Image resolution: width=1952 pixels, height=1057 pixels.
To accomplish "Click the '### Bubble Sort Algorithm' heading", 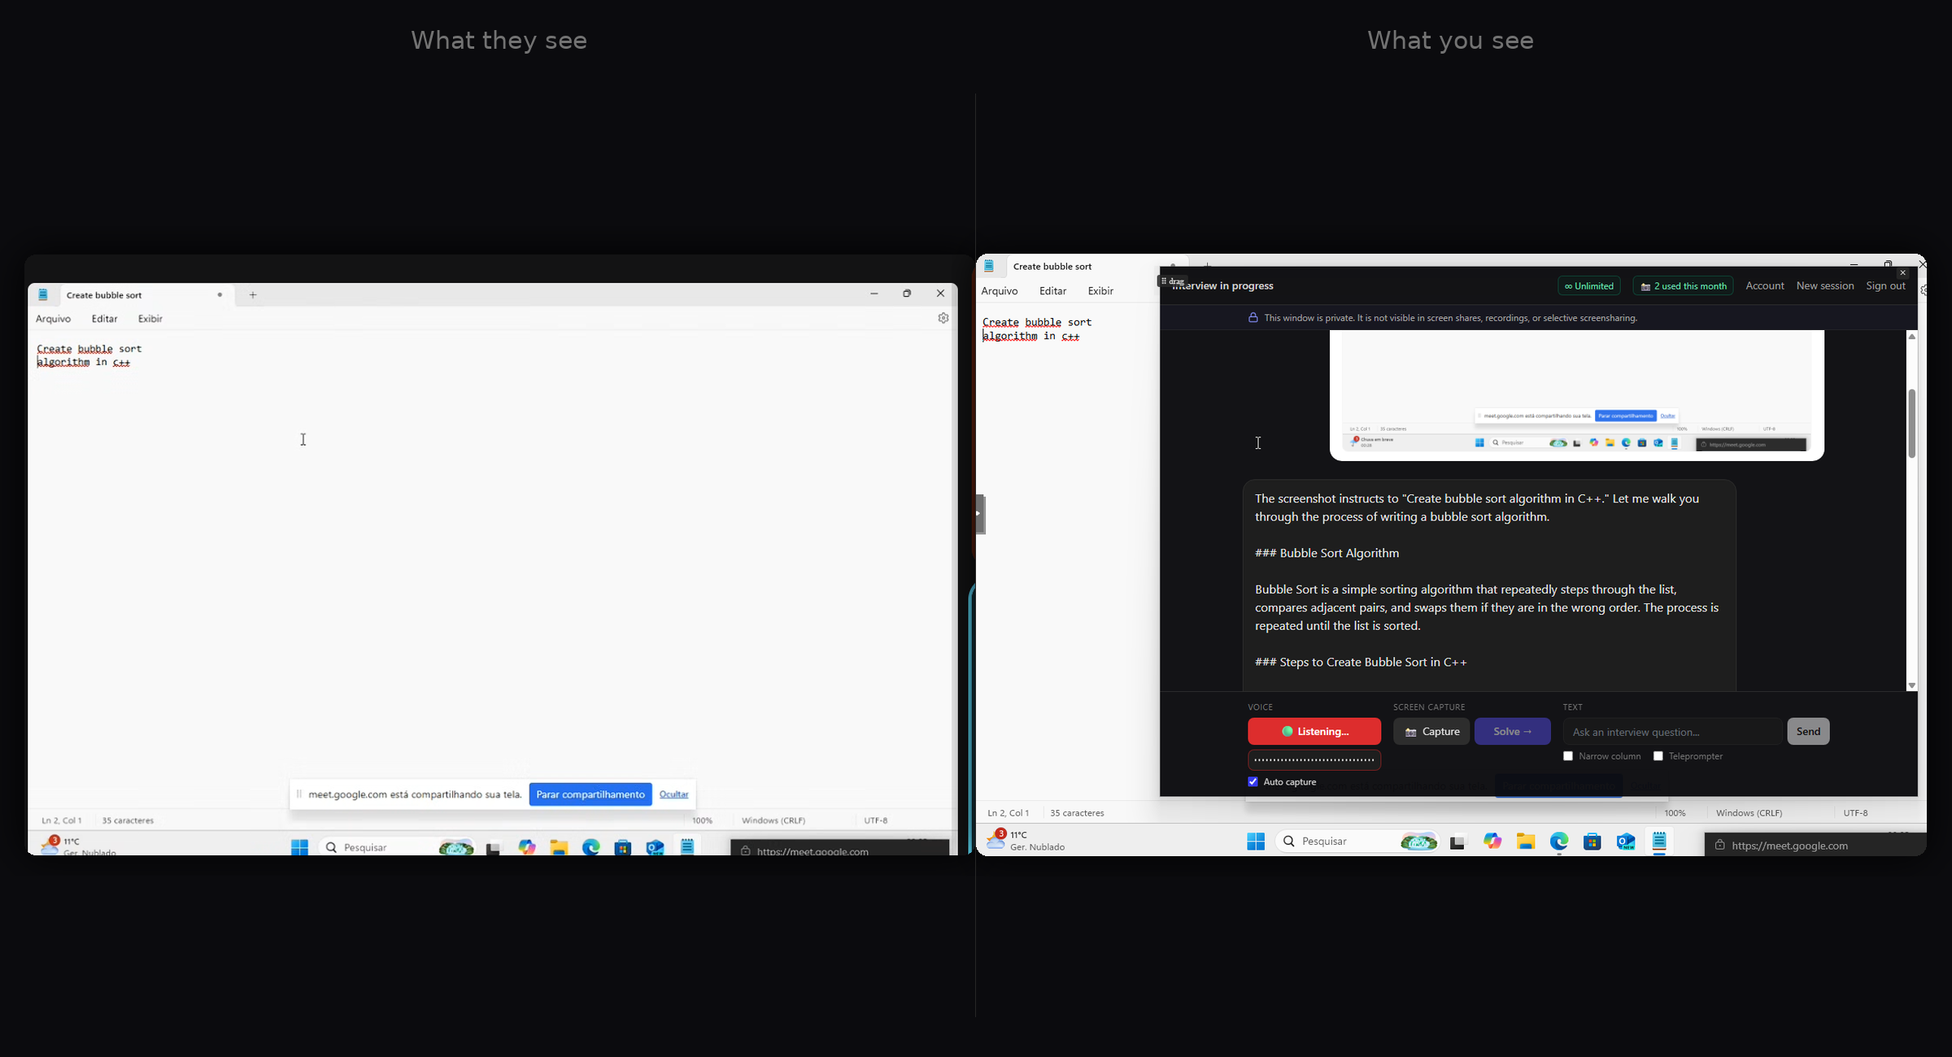I will point(1327,554).
